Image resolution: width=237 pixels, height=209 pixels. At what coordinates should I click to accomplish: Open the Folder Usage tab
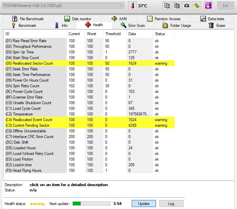[177, 25]
